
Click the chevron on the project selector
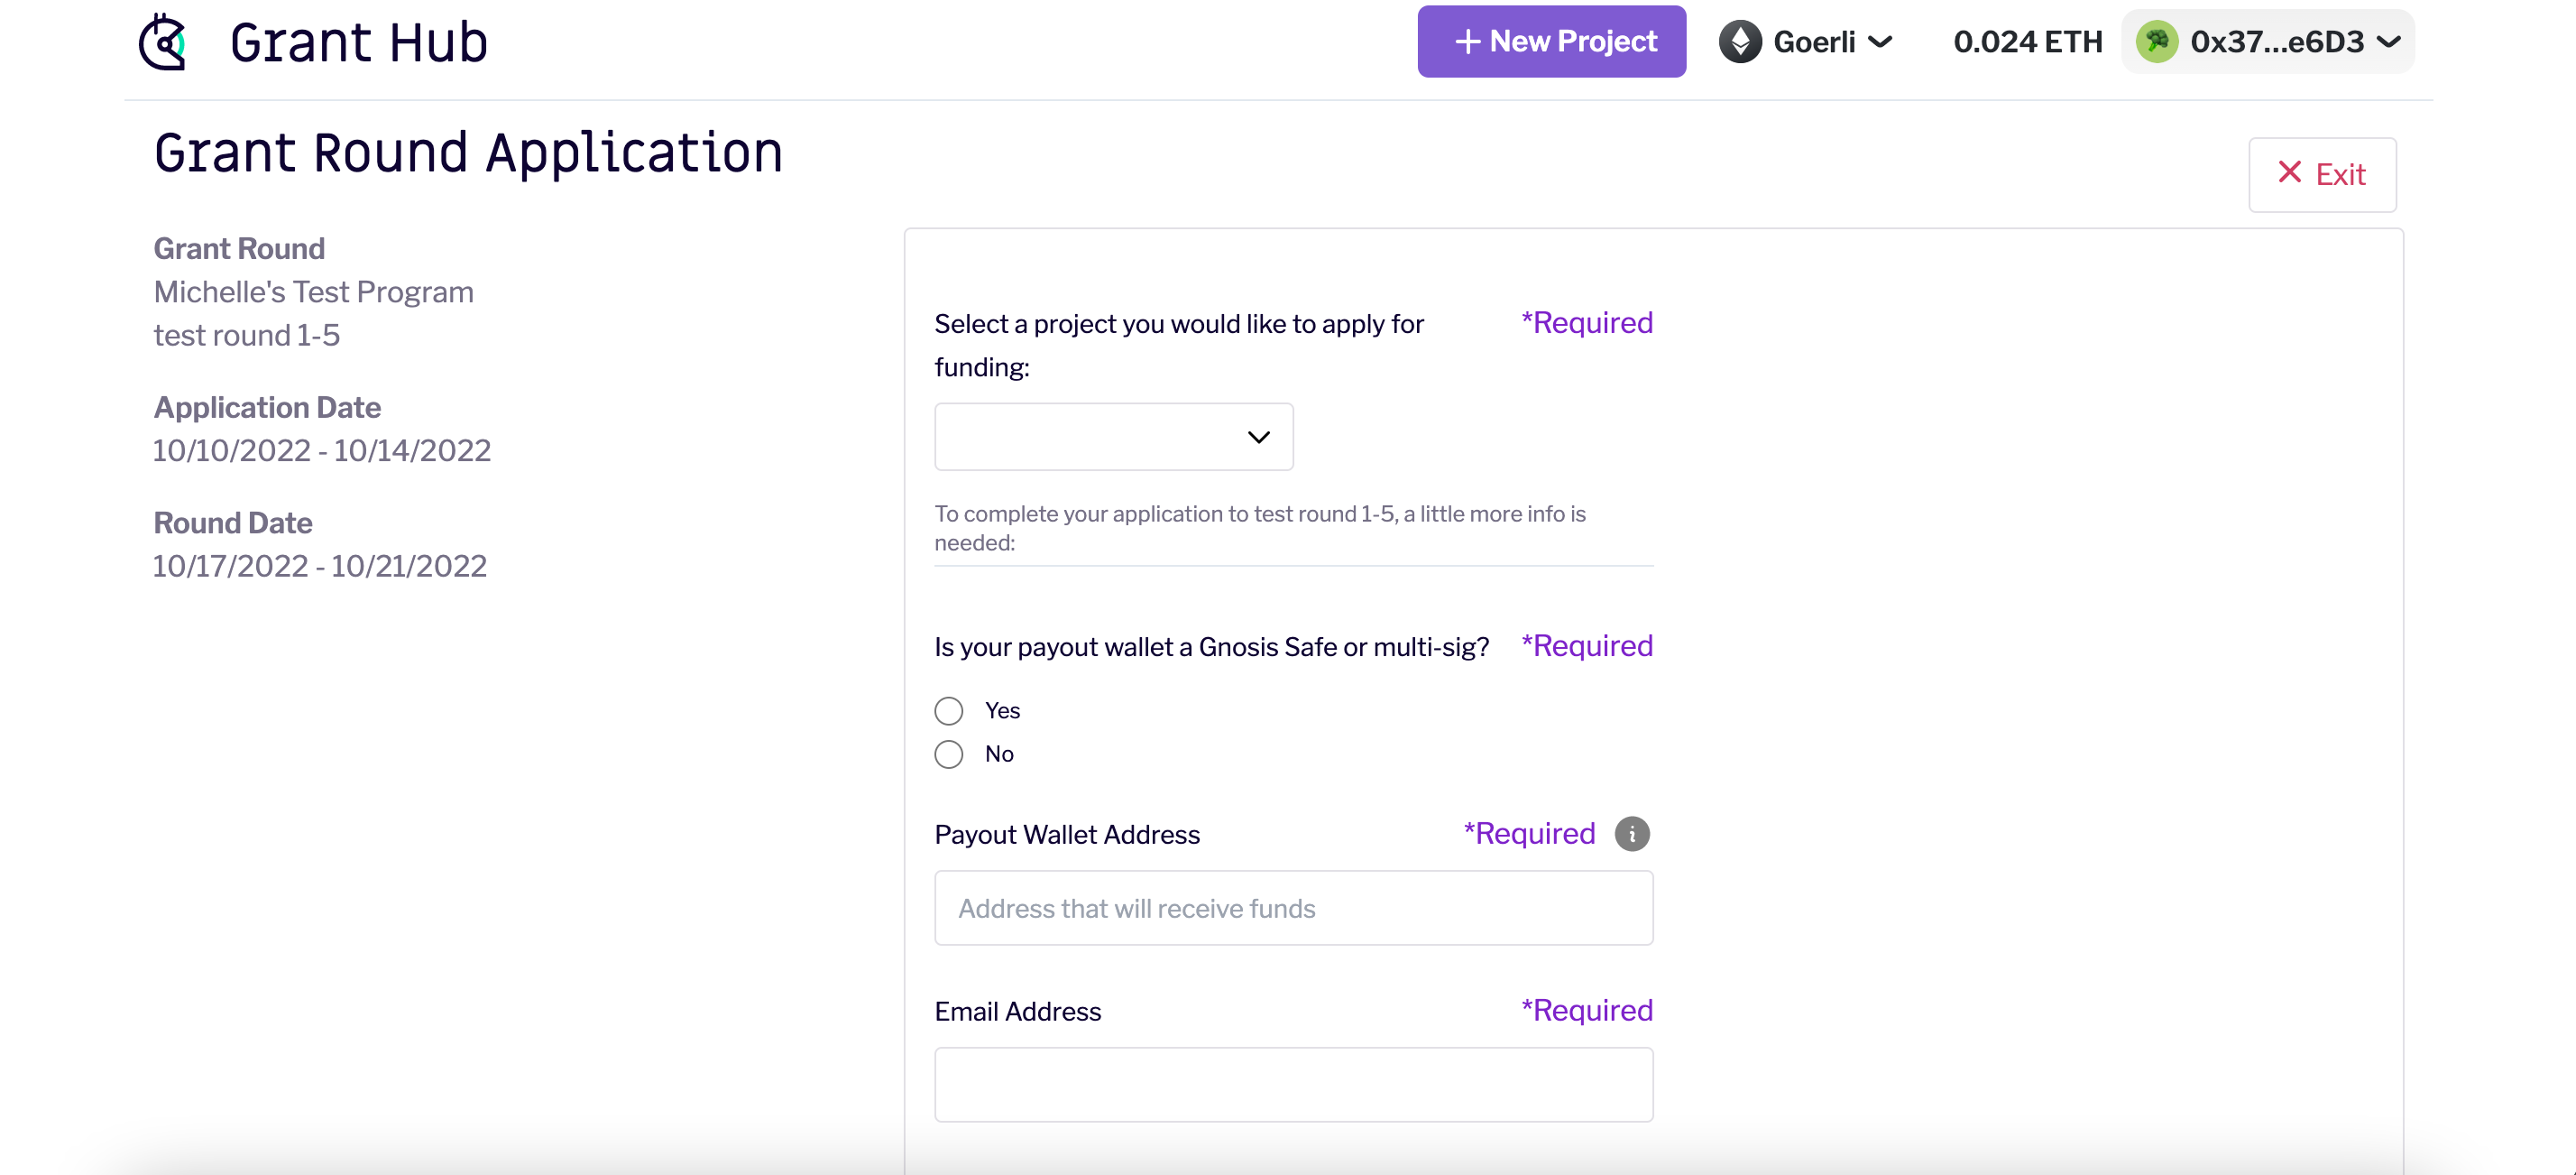(1258, 437)
